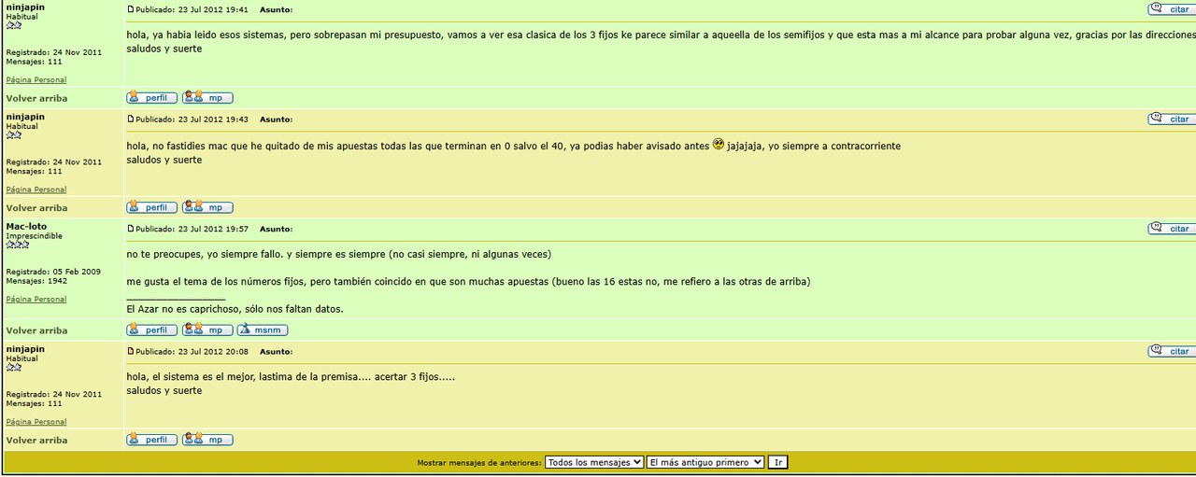This screenshot has height=477, width=1196.
Task: Open Mac-loto's perfil button
Action: coord(152,330)
